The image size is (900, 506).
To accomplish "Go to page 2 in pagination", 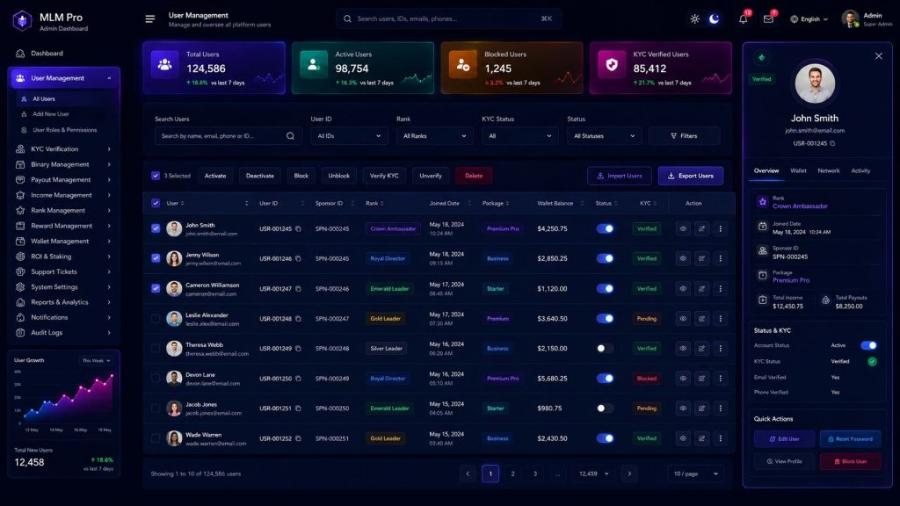I will point(512,473).
